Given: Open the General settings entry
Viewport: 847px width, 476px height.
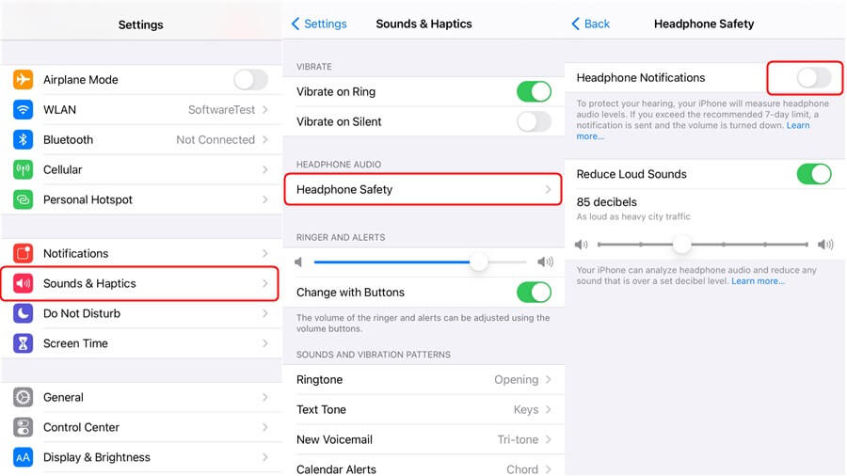Looking at the screenshot, I should 141,397.
